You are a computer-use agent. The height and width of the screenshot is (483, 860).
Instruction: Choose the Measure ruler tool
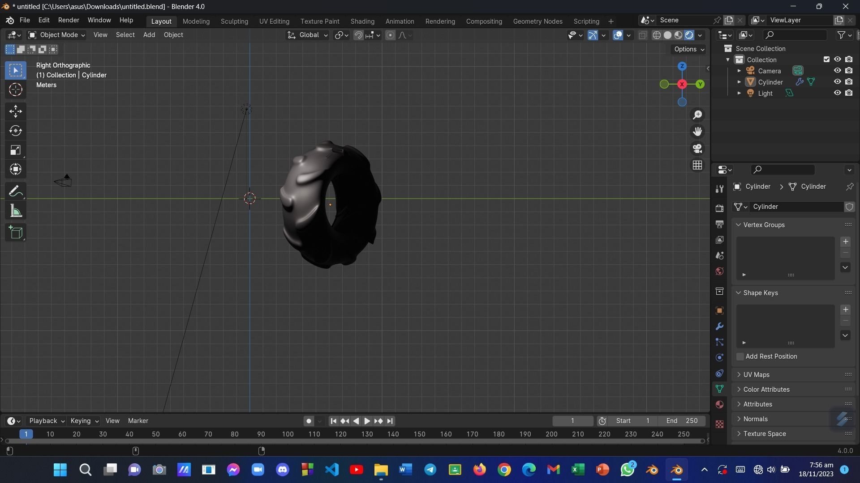tap(16, 212)
